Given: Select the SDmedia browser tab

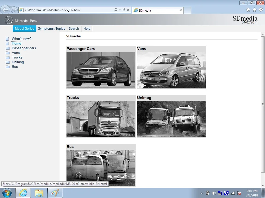Looking at the screenshot, I should coord(158,10).
